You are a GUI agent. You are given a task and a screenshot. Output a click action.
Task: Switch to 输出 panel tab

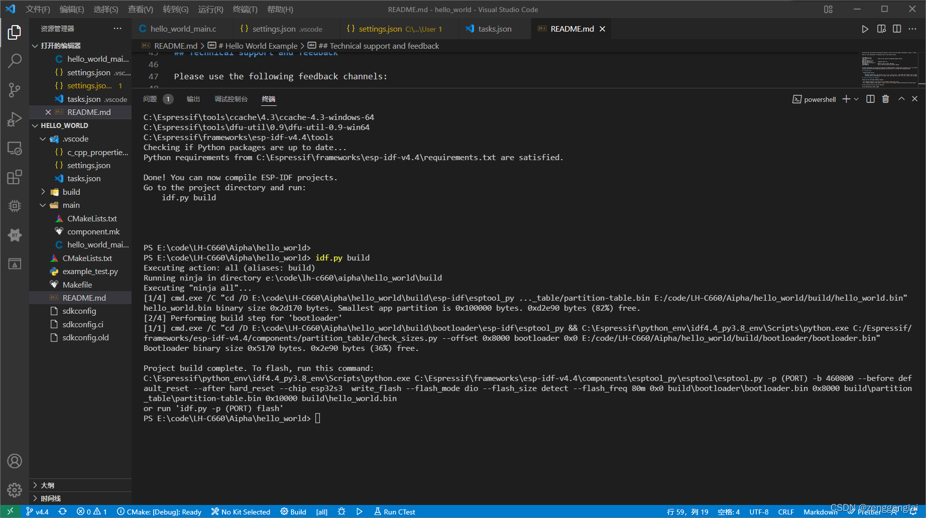tap(193, 99)
